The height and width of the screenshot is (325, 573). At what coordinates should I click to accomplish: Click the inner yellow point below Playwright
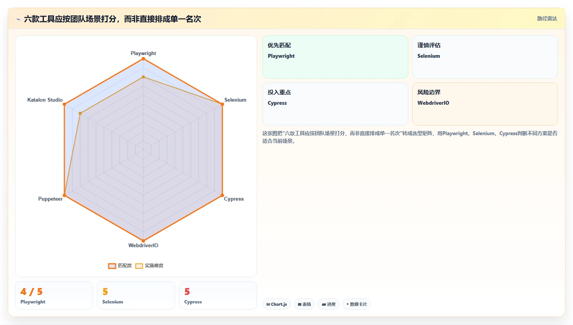click(x=144, y=77)
